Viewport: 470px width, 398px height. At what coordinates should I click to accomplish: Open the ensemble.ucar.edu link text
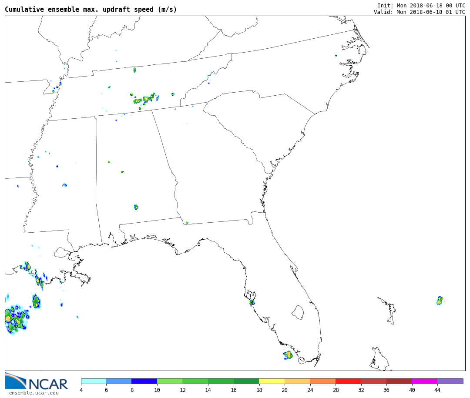(34, 393)
